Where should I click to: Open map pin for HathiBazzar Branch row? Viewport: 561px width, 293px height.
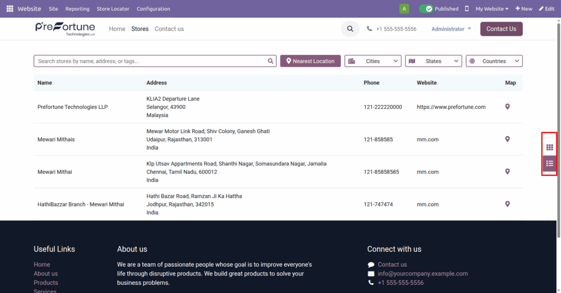pos(507,204)
